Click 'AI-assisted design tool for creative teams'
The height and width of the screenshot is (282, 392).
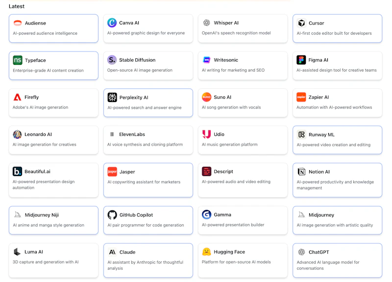pyautogui.click(x=337, y=70)
